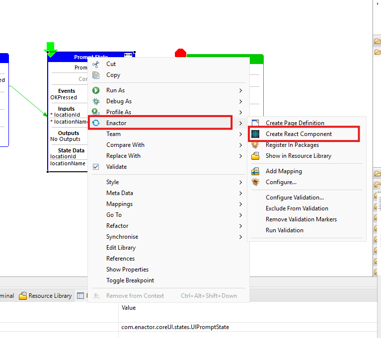The height and width of the screenshot is (338, 381).
Task: Expand the Style submenu arrow
Action: pos(240,182)
